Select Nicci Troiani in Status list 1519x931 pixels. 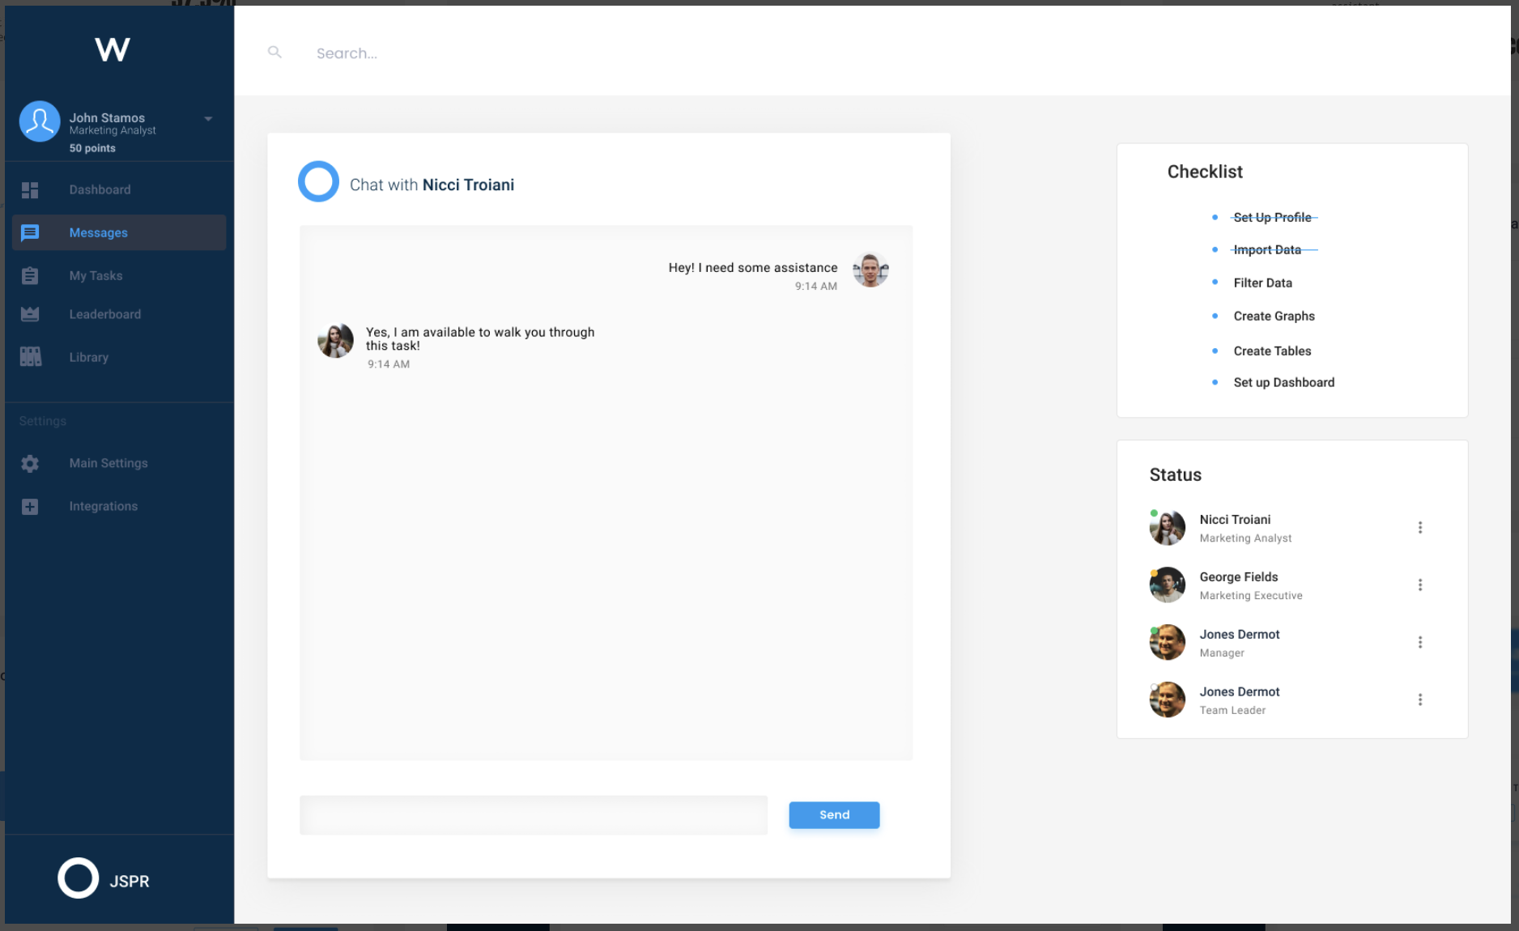1235,520
